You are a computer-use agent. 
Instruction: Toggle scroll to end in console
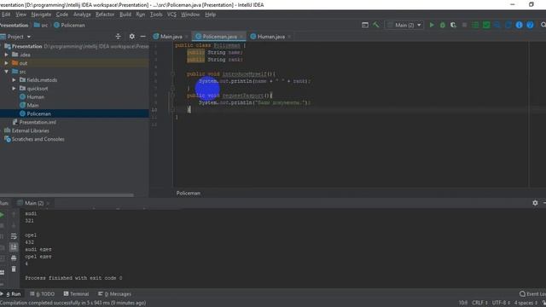coord(14,247)
